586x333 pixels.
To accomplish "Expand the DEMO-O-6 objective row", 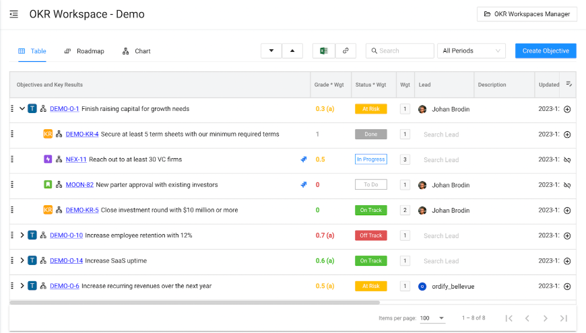I will (22, 286).
